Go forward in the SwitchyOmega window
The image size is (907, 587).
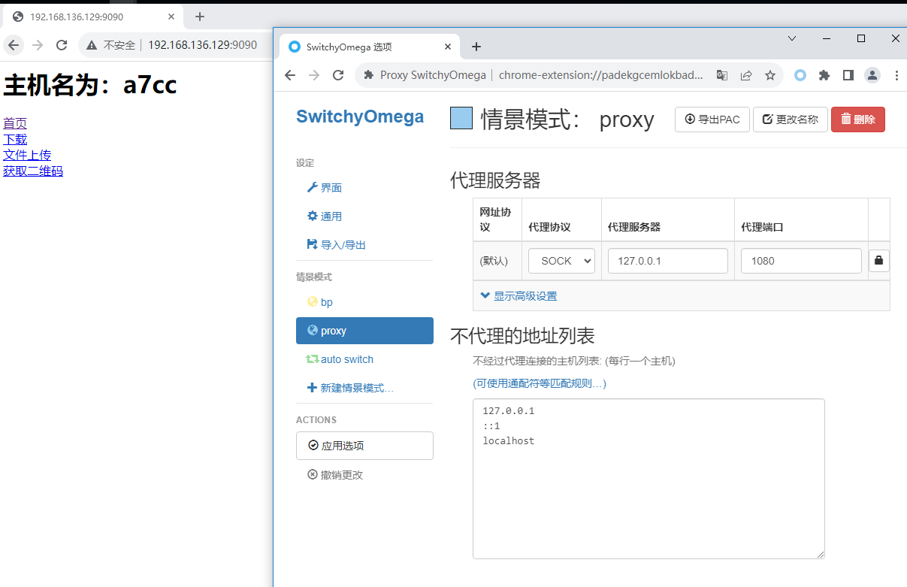tap(314, 75)
